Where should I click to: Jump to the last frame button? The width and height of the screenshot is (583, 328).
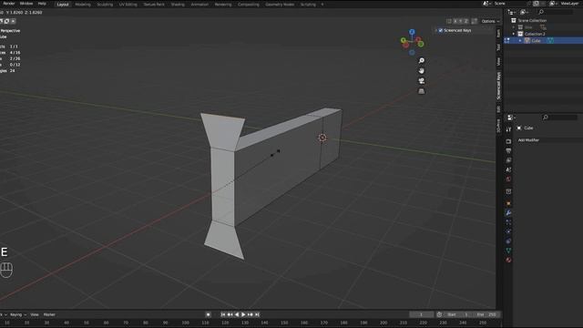pyautogui.click(x=257, y=314)
